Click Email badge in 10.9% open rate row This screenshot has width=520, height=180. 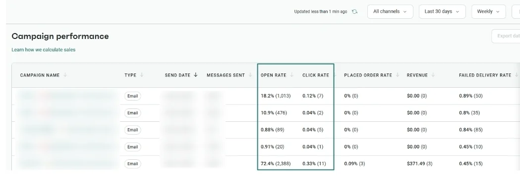(133, 113)
